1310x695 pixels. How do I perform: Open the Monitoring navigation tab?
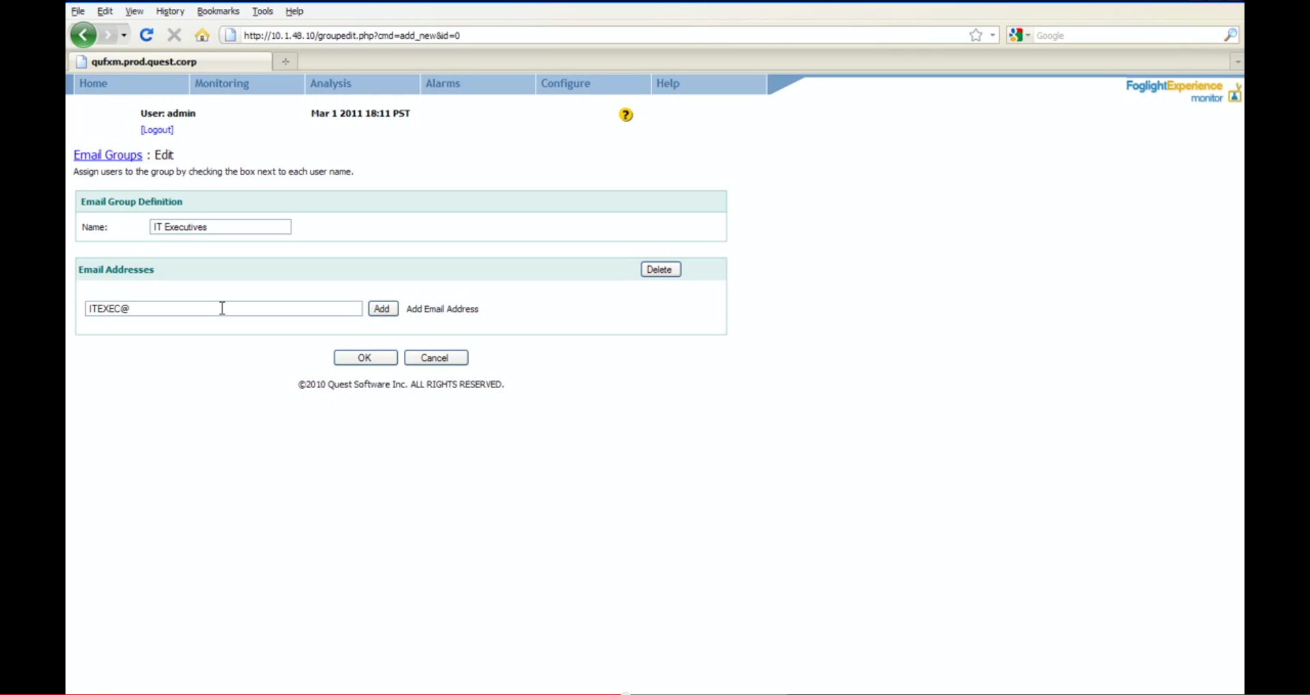click(246, 83)
